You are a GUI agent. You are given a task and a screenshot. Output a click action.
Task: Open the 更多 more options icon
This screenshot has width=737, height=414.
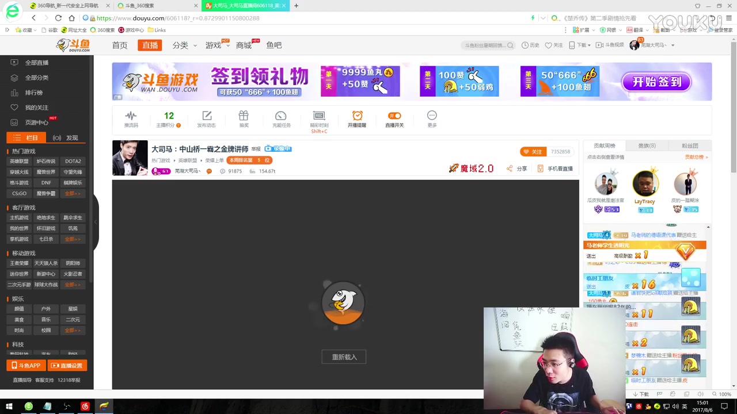pyautogui.click(x=432, y=119)
